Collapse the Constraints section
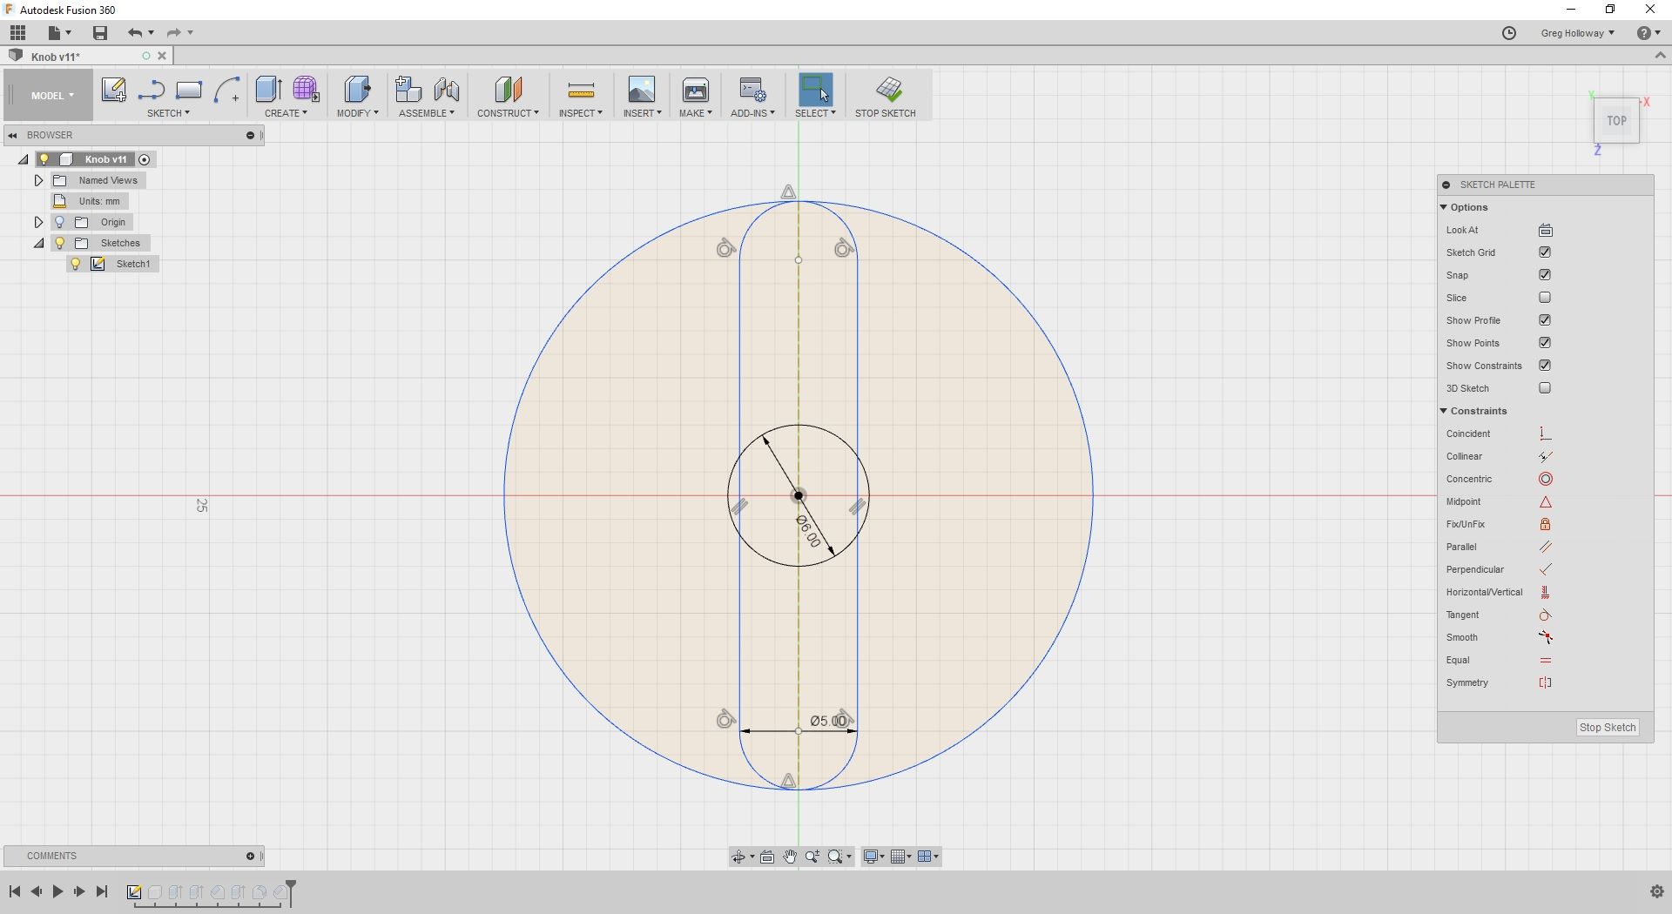Screen dimensions: 1672x914 tap(1443, 411)
